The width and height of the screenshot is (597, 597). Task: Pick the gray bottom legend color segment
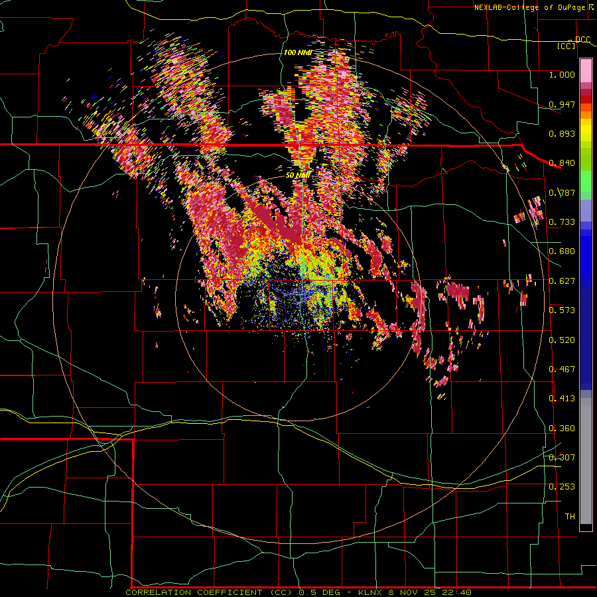point(586,461)
